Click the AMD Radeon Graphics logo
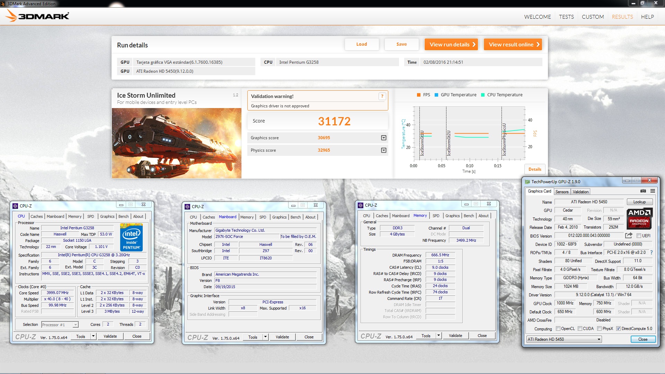Viewport: 665px width, 374px height. (x=639, y=218)
